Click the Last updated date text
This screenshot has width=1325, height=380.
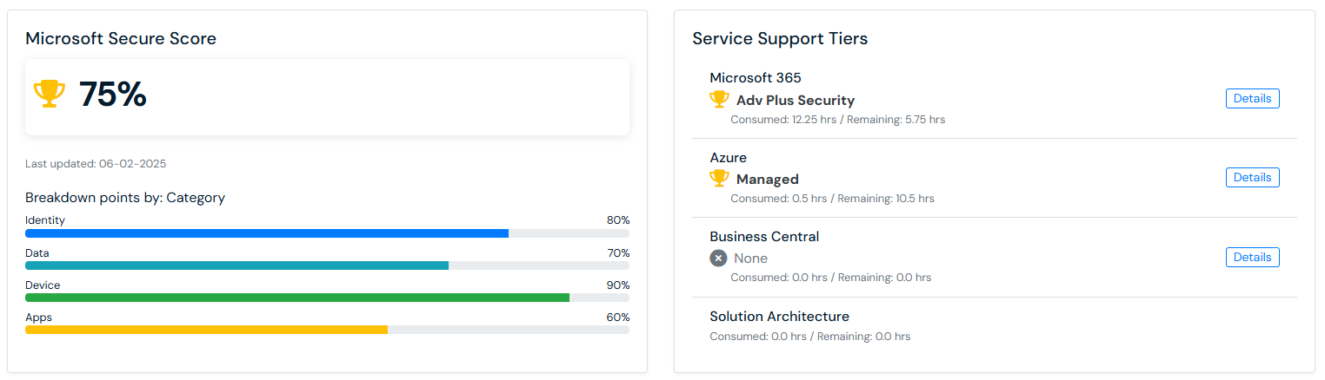[x=96, y=164]
